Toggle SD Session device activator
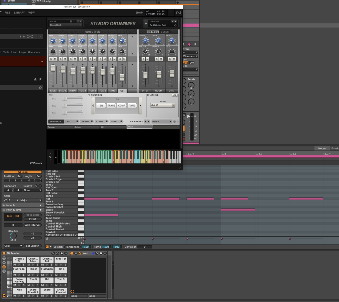Screen dimensions: 339x302 coord(4,253)
